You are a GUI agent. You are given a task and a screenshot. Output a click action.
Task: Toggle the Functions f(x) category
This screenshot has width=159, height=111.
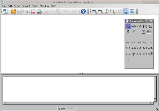(x=145, y=26)
